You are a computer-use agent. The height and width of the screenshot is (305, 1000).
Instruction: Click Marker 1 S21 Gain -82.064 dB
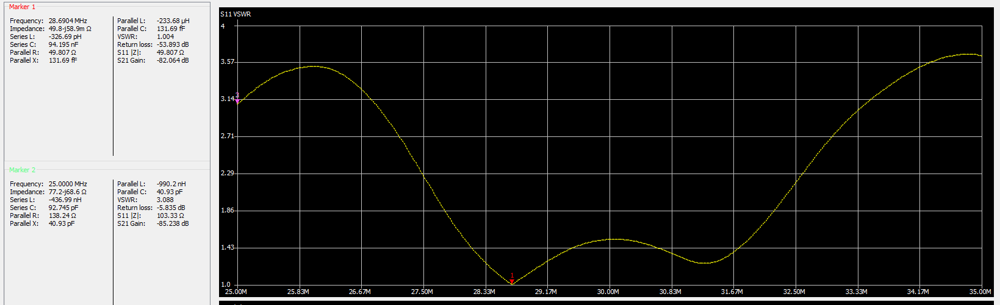173,60
